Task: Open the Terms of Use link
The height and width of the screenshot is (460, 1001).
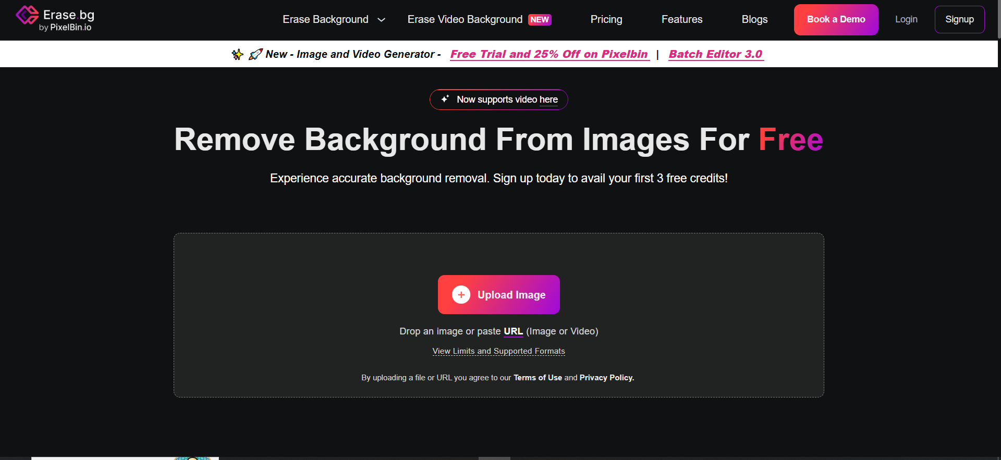Action: point(538,378)
